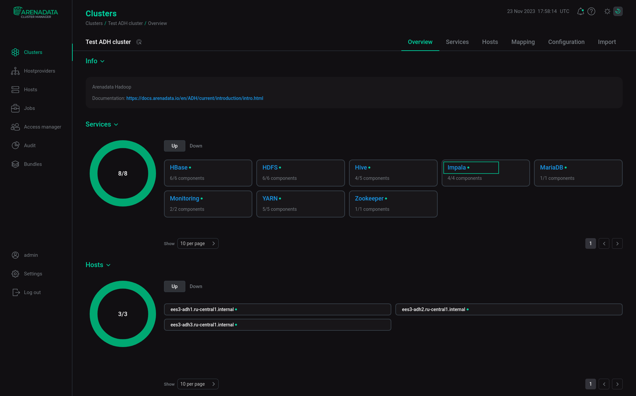Click Hive 4/5 components text

pyautogui.click(x=372, y=178)
